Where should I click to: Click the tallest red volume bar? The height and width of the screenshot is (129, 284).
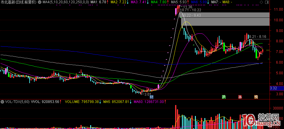(175, 117)
